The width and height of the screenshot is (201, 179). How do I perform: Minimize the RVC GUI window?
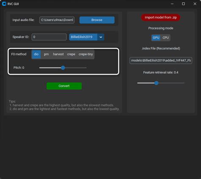tap(172, 4)
